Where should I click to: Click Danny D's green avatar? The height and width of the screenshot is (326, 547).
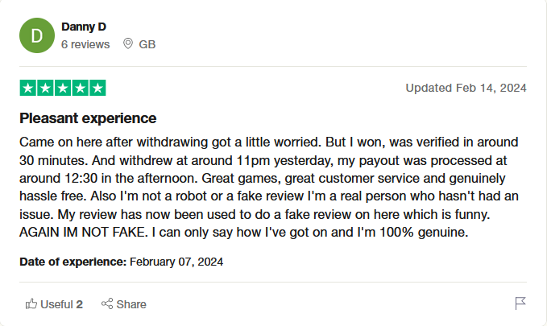[x=36, y=35]
